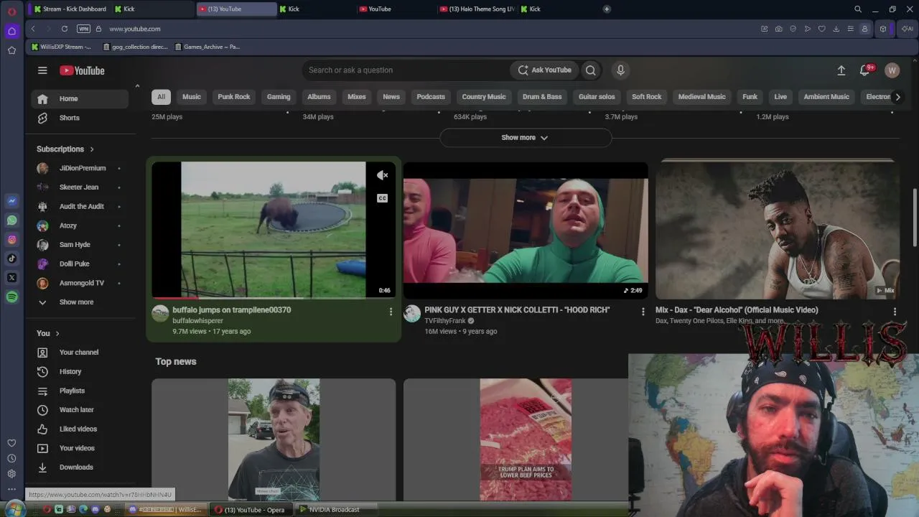Go to YouTube home via logo
Screen dimensions: 919x517
pyautogui.click(x=82, y=70)
